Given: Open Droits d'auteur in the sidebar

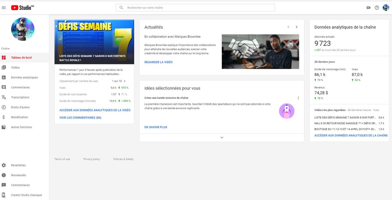Looking at the screenshot, I should tap(24, 107).
